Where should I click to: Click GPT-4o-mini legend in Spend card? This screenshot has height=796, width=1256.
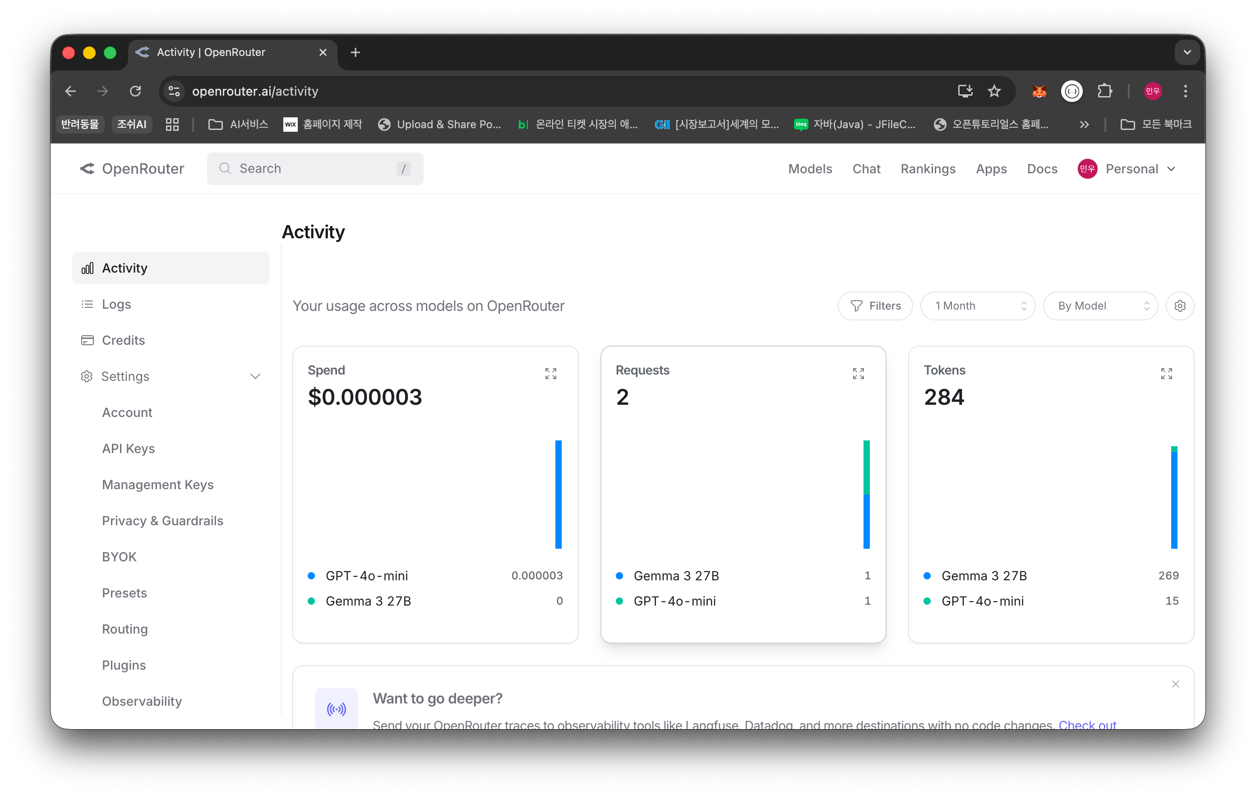click(x=367, y=575)
